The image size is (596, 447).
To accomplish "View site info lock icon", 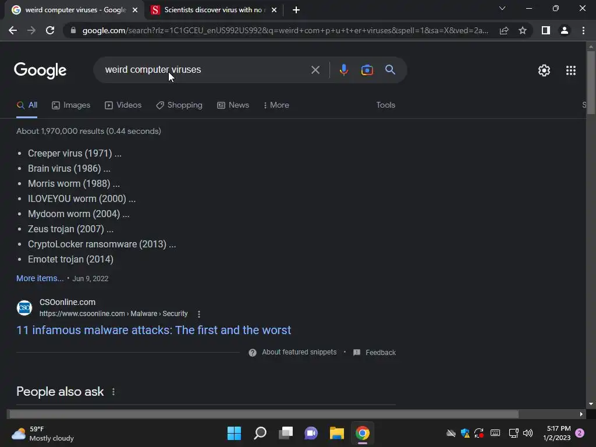I will [73, 30].
